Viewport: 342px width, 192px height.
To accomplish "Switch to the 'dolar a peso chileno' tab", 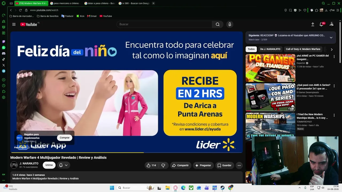I will [x=100, y=3].
